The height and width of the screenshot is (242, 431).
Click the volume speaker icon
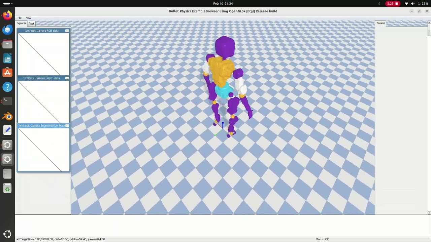point(413,4)
